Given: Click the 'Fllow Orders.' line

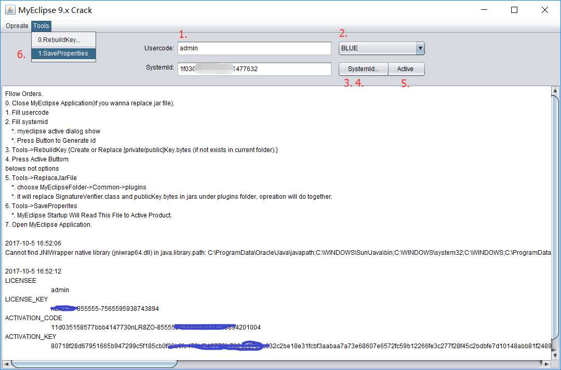Looking at the screenshot, I should pos(24,93).
